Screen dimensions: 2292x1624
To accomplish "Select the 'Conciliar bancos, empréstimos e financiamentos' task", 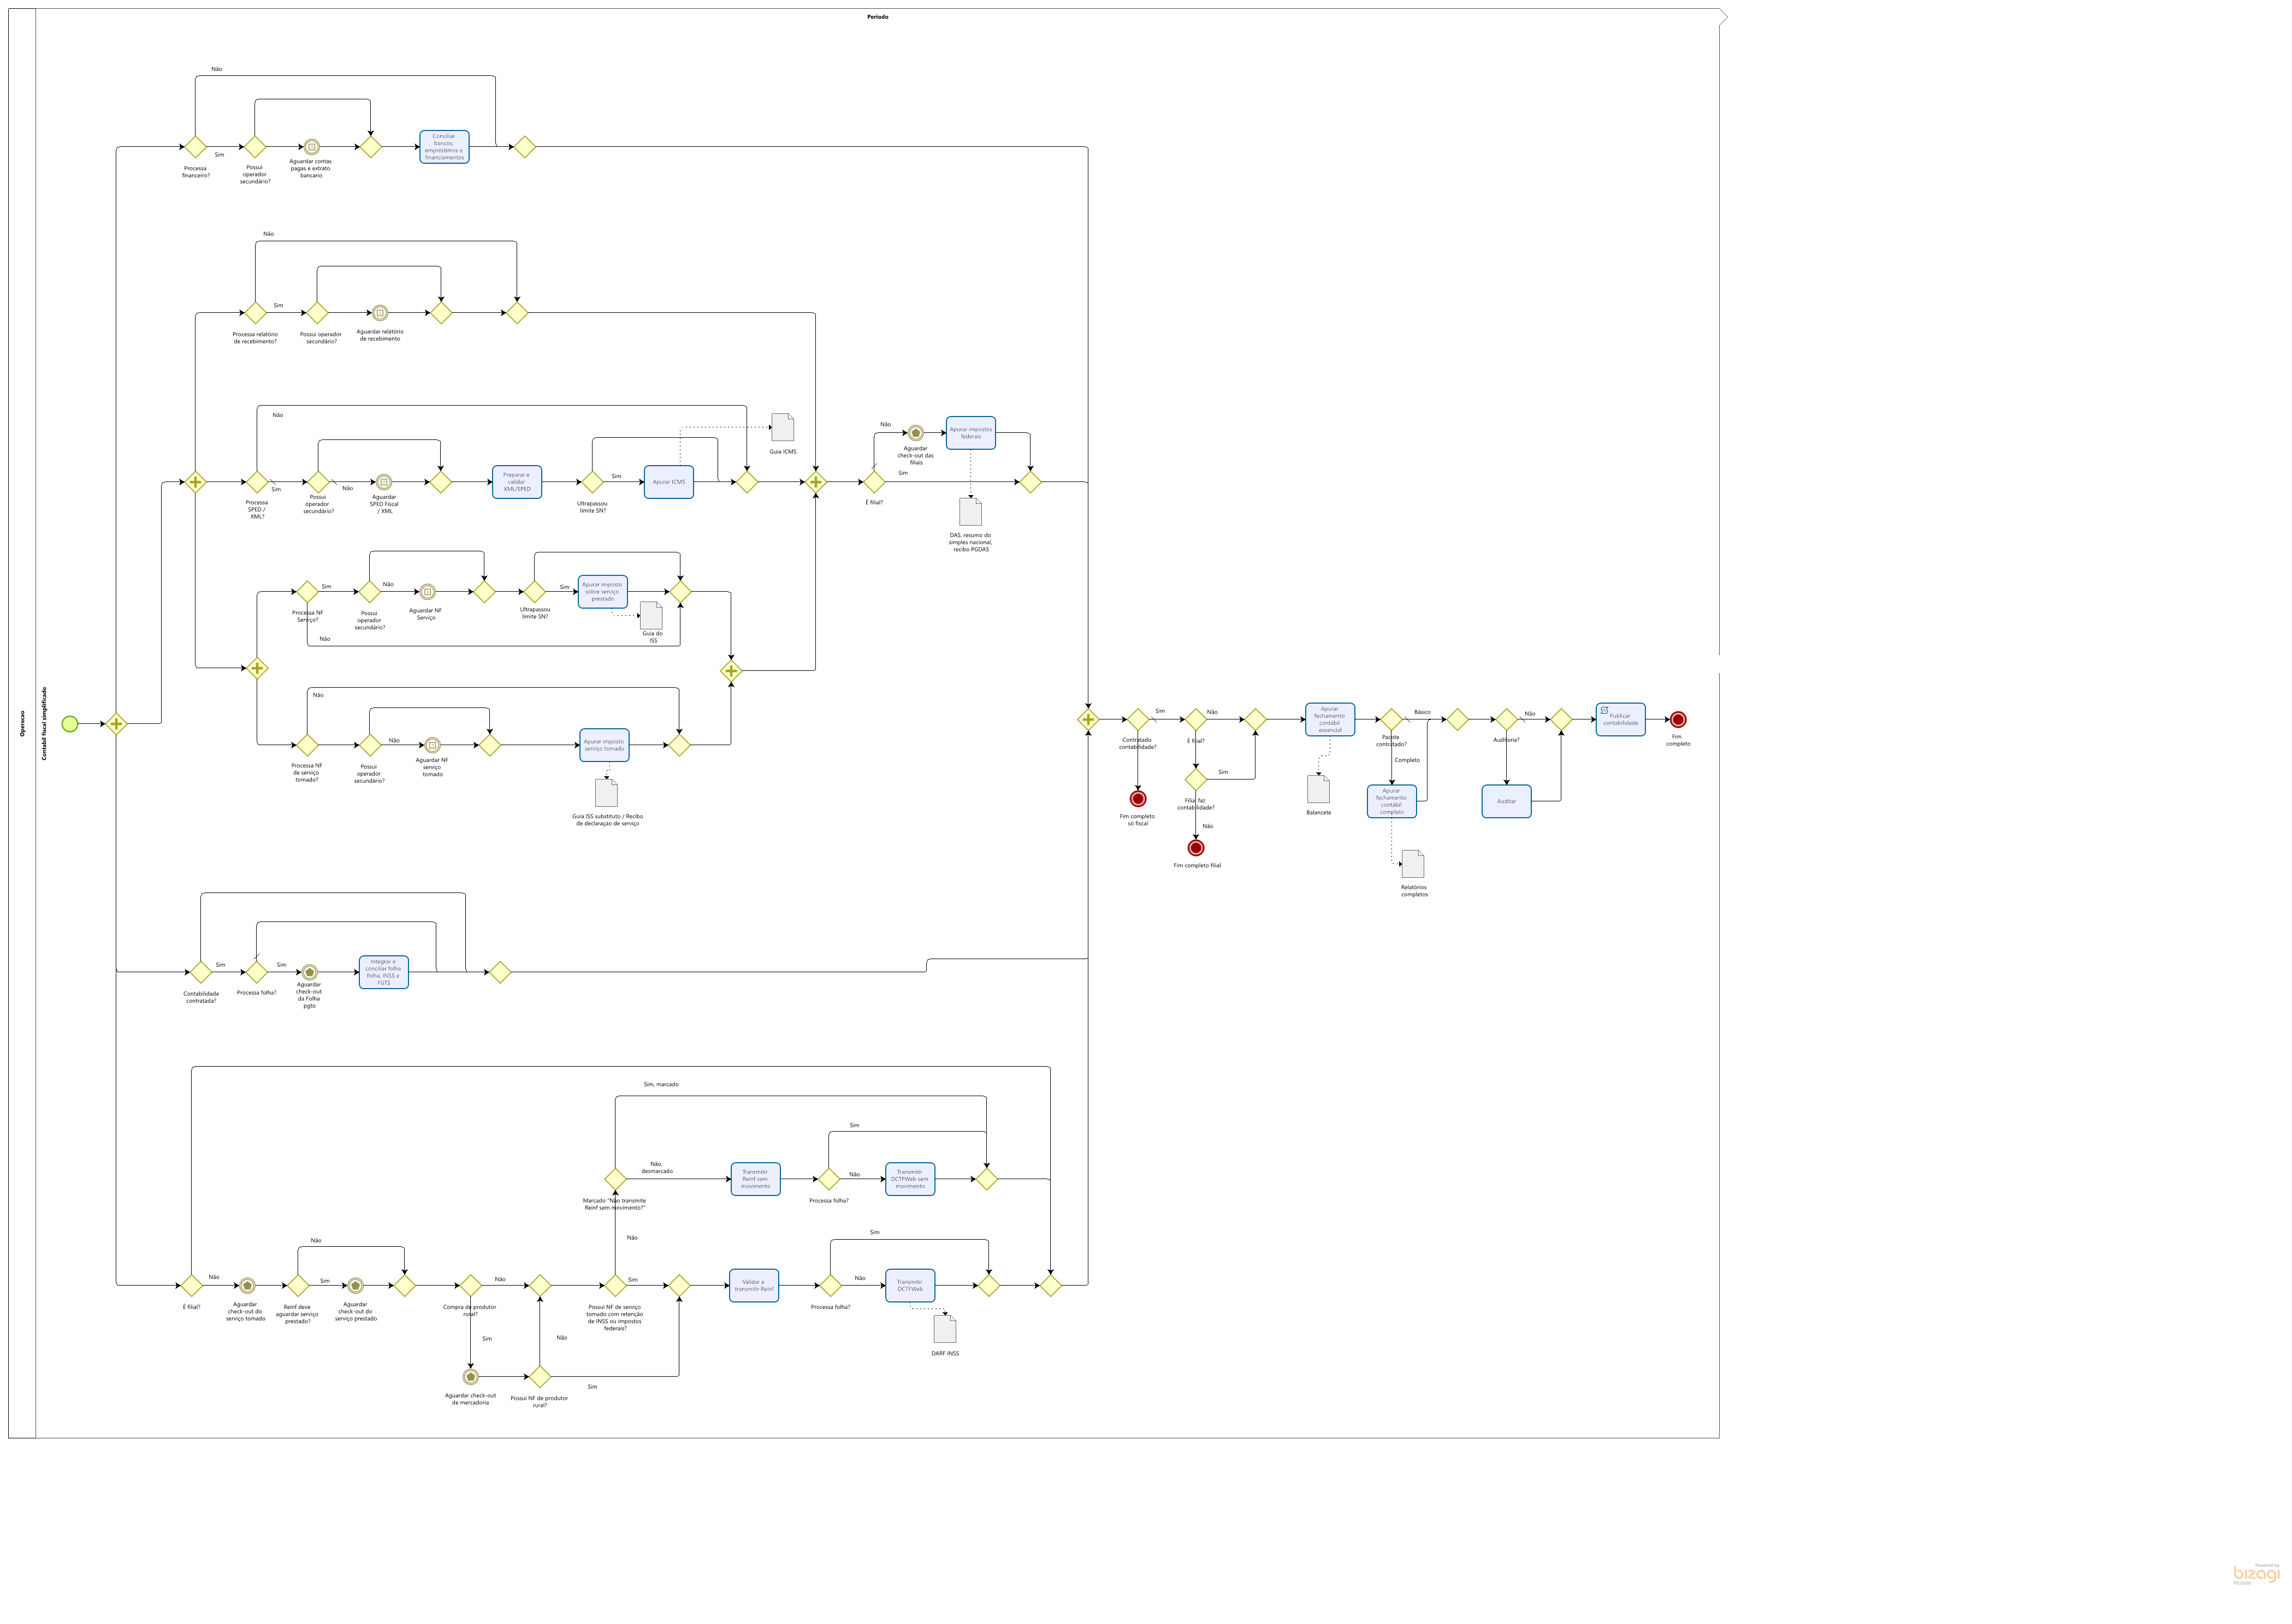I will pyautogui.click(x=444, y=147).
